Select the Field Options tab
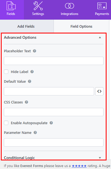 tap(81, 26)
